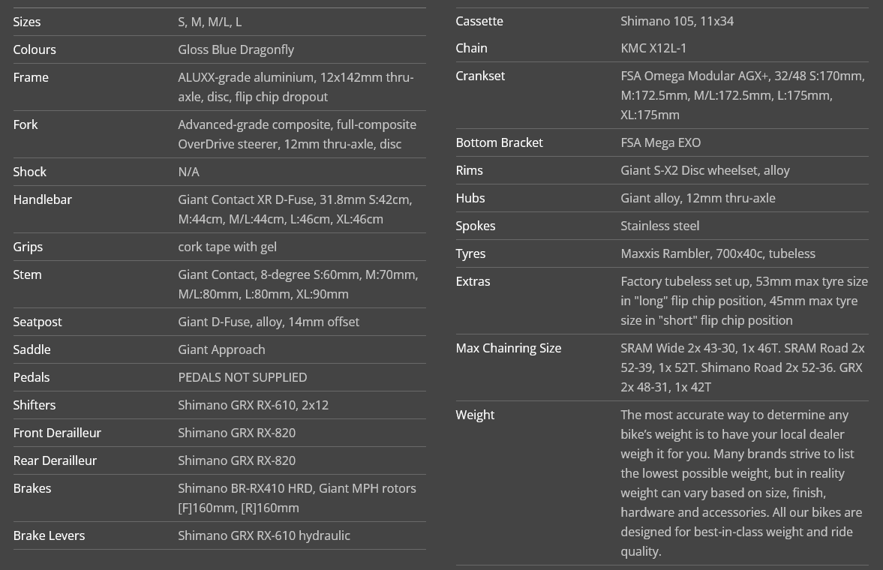Select 'Maxxis Rambler, 700x40c, tubeless' value
Screen dimensions: 883x570
[718, 253]
